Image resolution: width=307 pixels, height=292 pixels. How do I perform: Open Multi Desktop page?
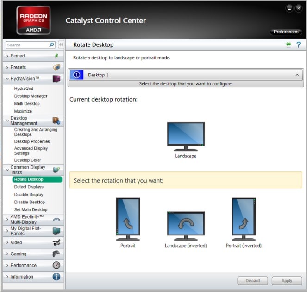(27, 104)
